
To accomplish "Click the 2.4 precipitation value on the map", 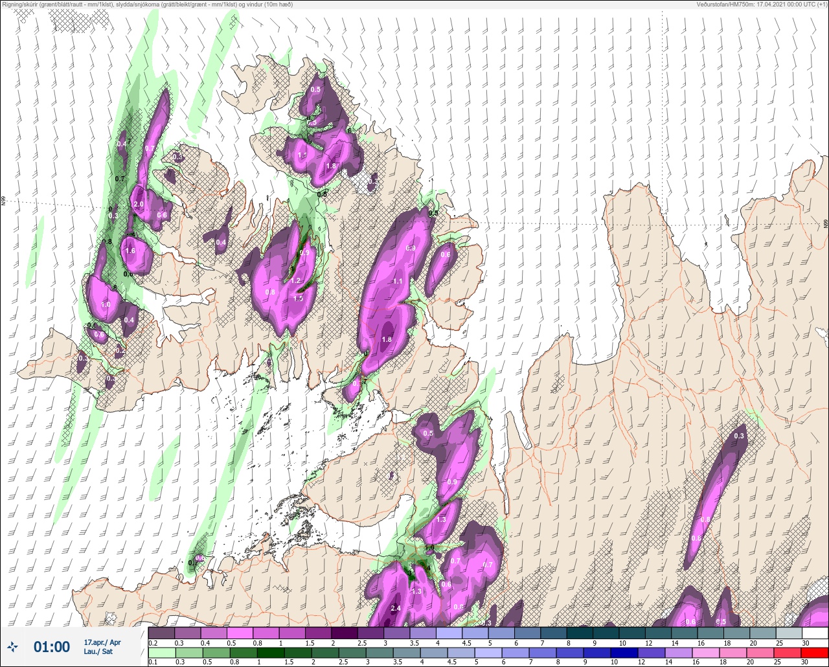I will 396,608.
